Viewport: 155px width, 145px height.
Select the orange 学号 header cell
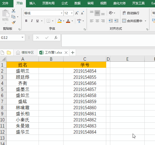tap(85, 65)
